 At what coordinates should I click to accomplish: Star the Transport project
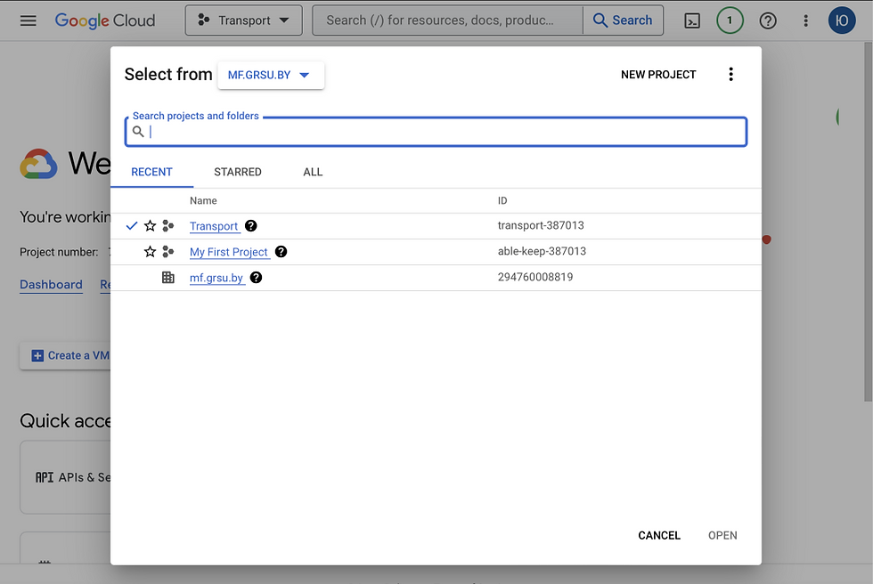point(150,226)
